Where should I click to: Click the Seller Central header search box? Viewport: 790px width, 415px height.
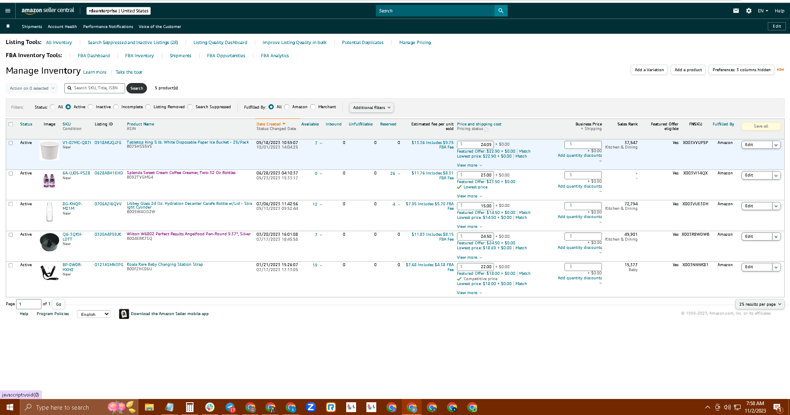pyautogui.click(x=435, y=11)
